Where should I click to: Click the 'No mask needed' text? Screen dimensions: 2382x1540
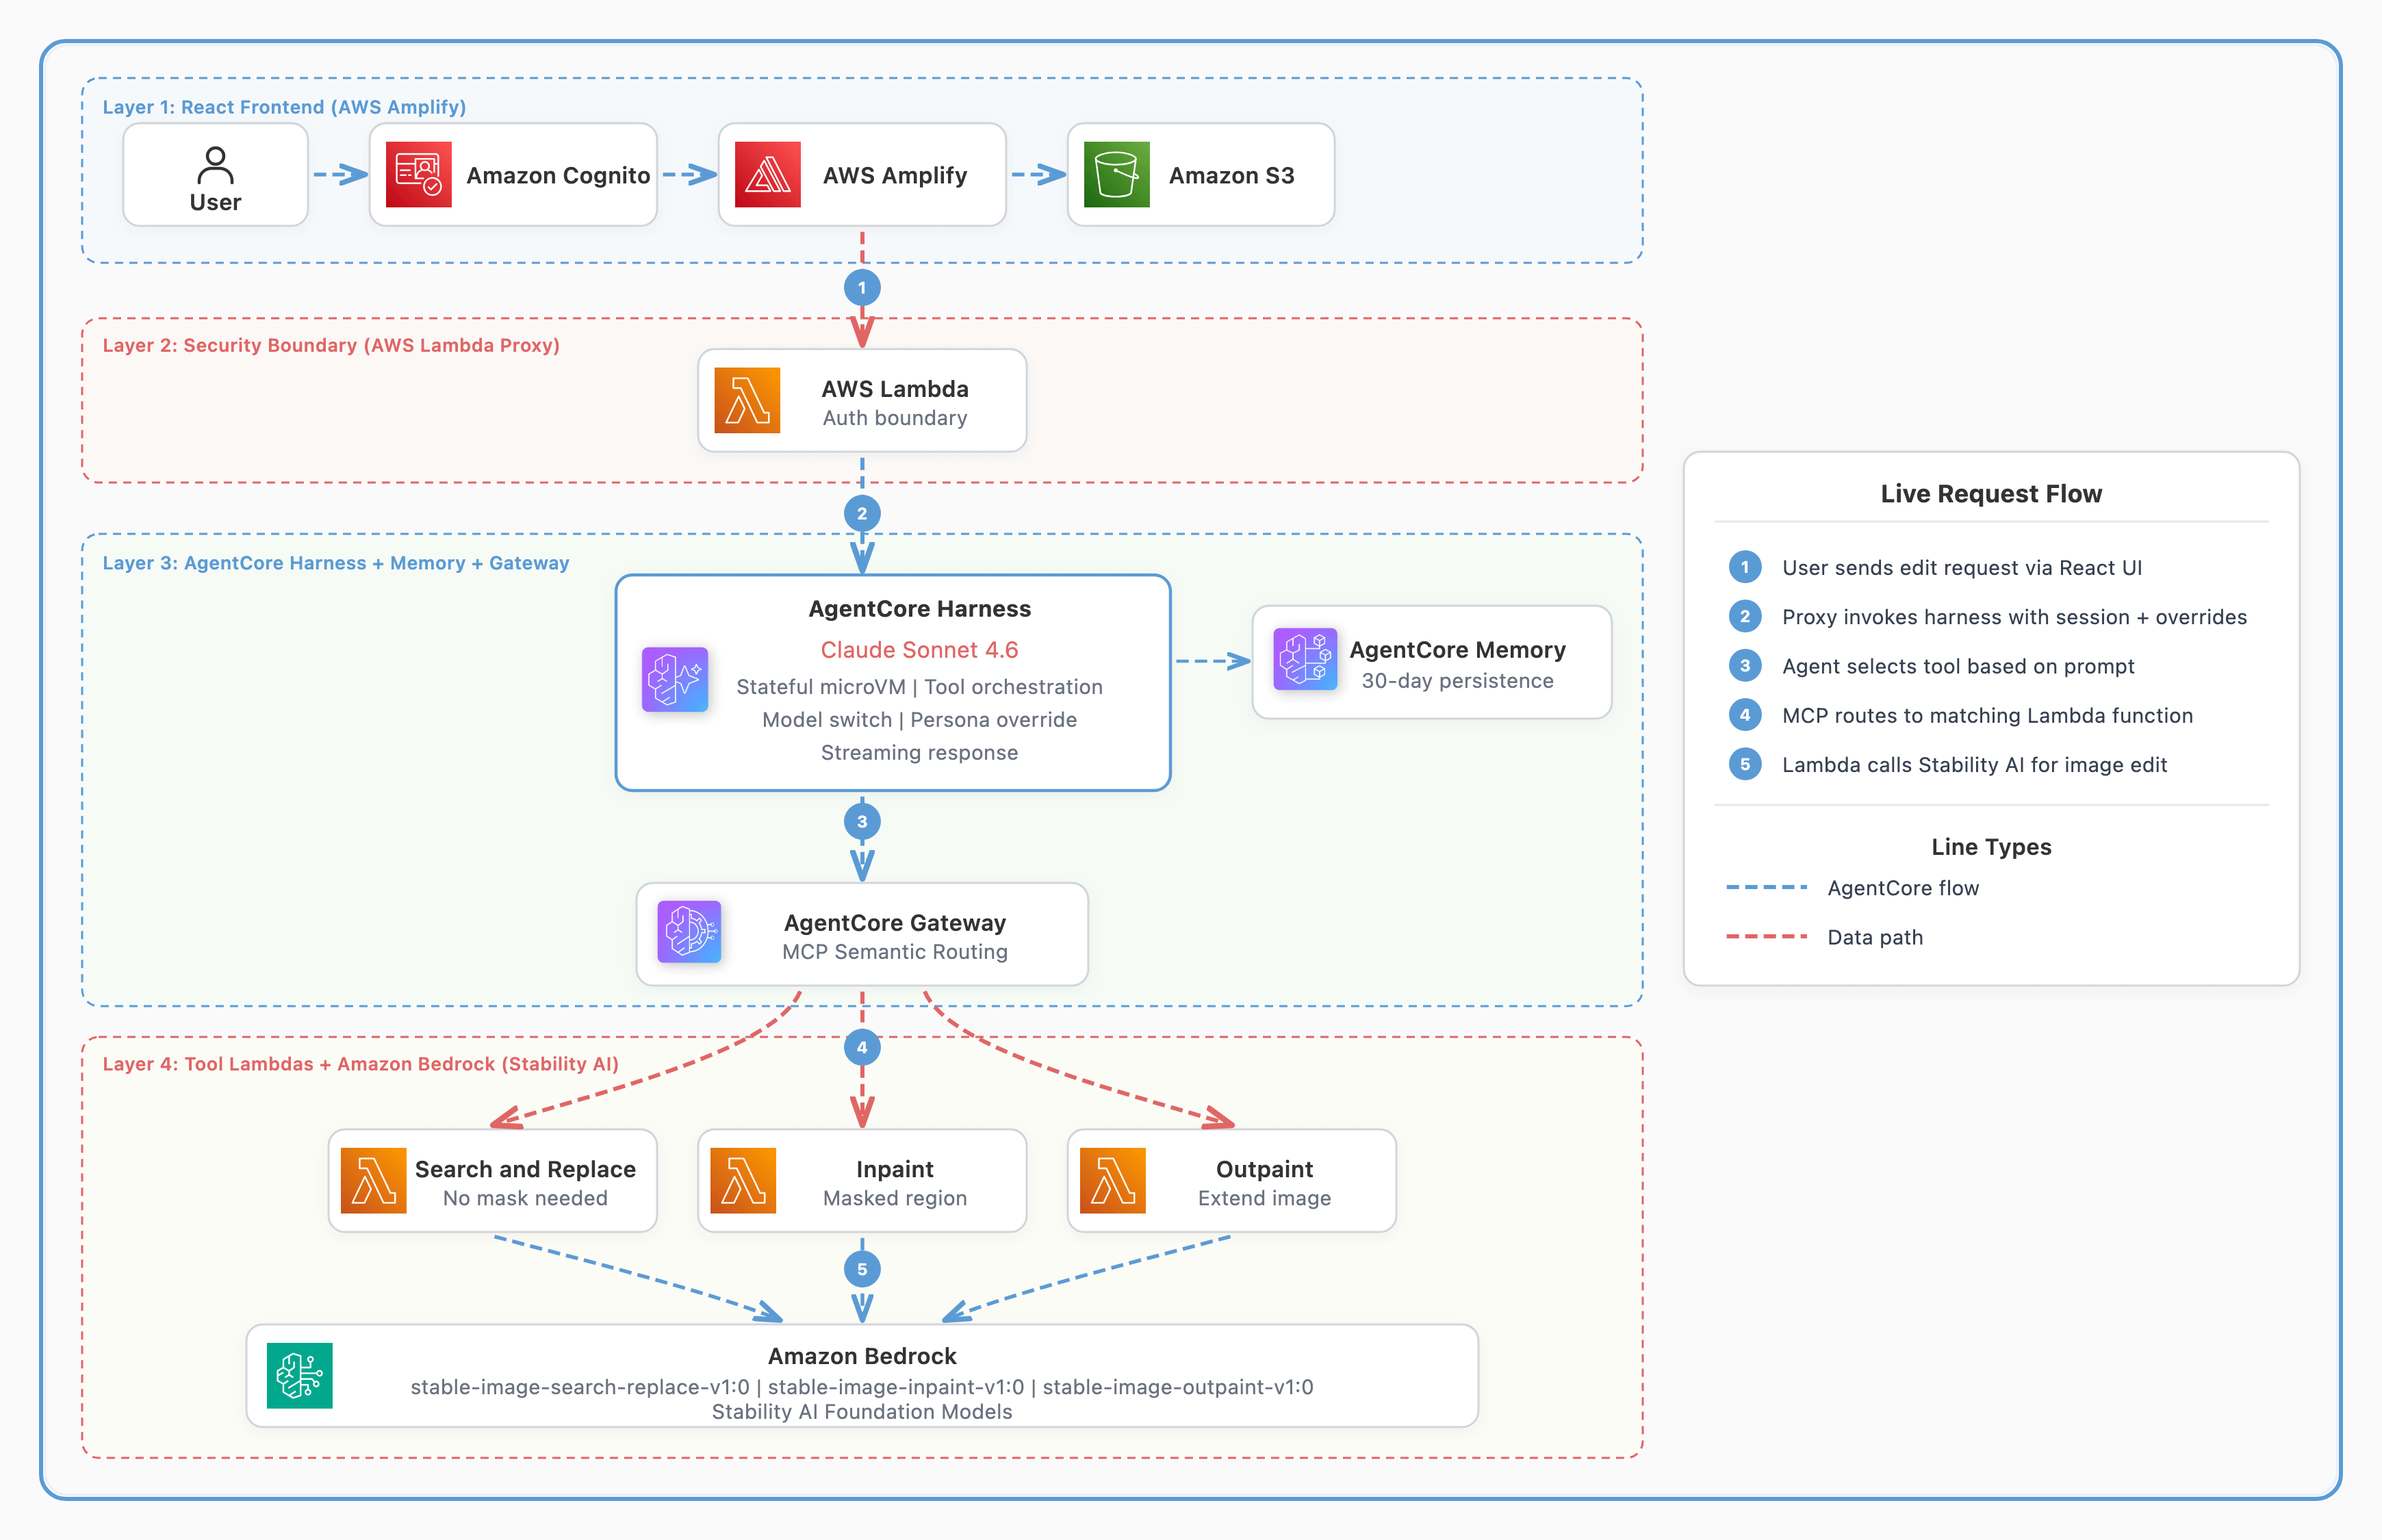click(525, 1197)
